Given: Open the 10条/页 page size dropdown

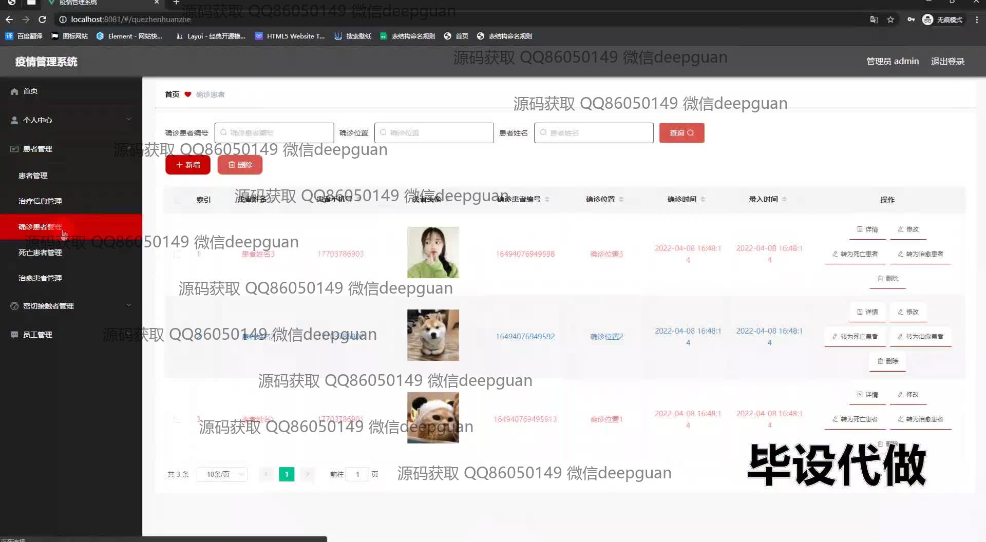Looking at the screenshot, I should pyautogui.click(x=222, y=474).
